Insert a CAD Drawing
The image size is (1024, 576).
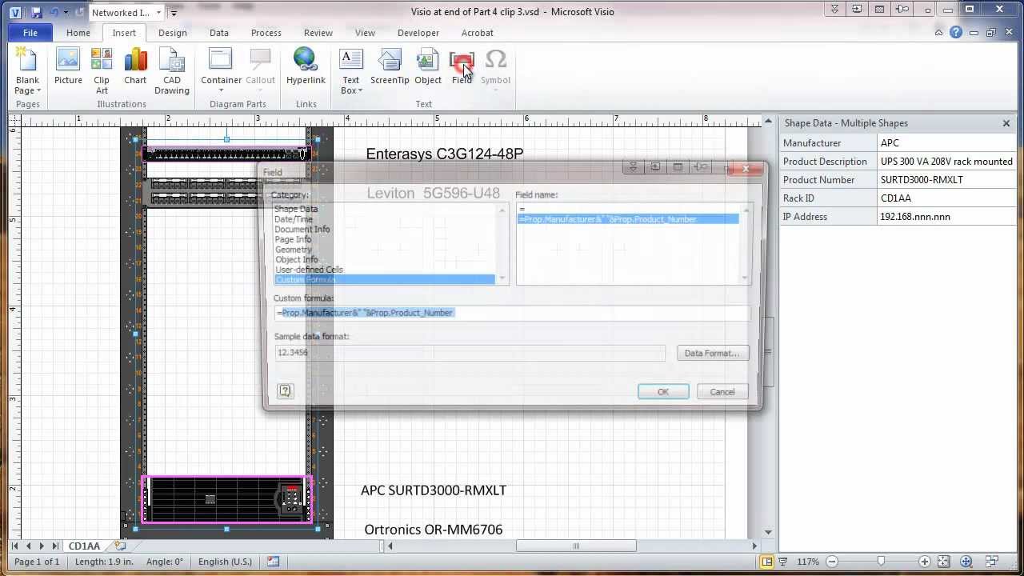click(x=172, y=71)
